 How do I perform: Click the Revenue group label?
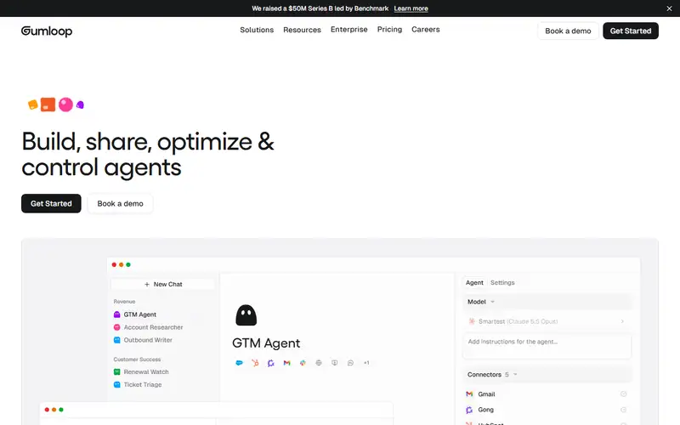124,302
